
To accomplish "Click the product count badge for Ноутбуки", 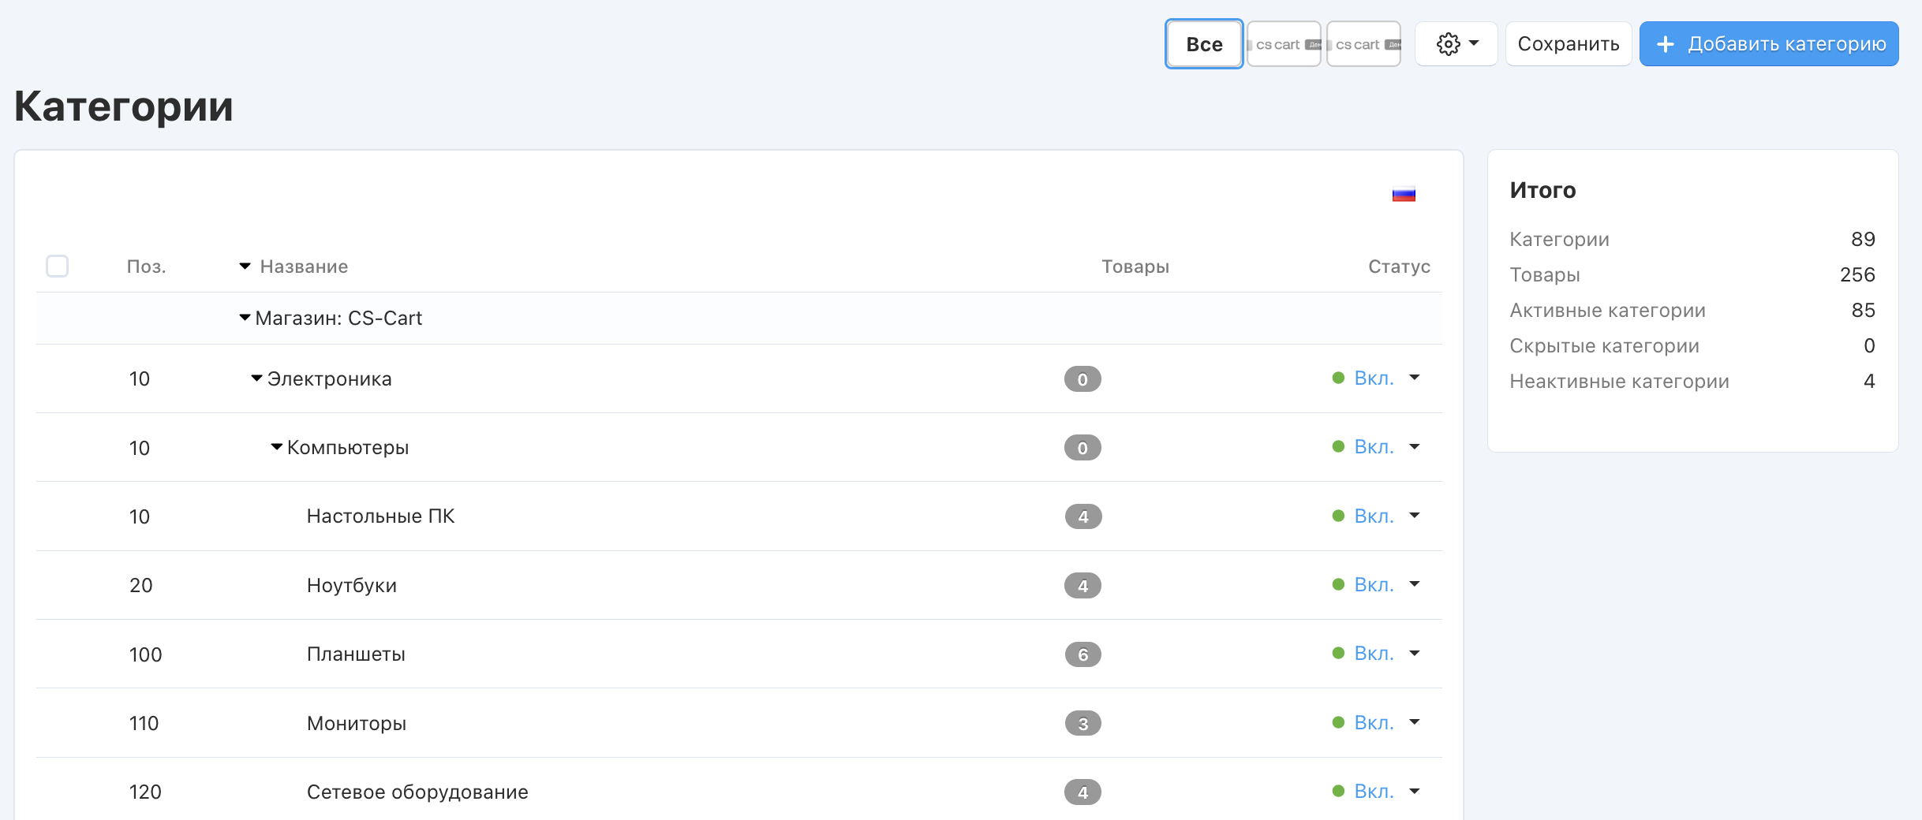I will (1083, 586).
